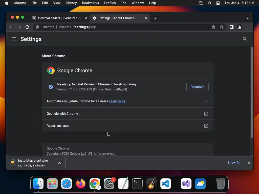Close the downloads bar
Screen dimensions: 259x194
click(249, 163)
